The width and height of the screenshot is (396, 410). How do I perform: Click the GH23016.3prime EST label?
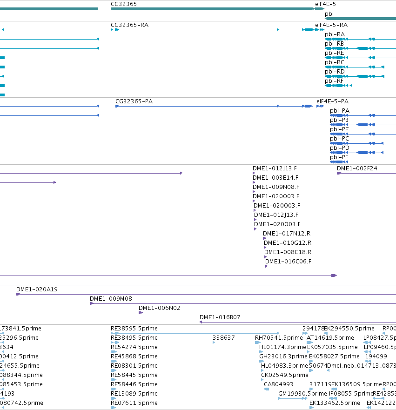tap(283, 356)
